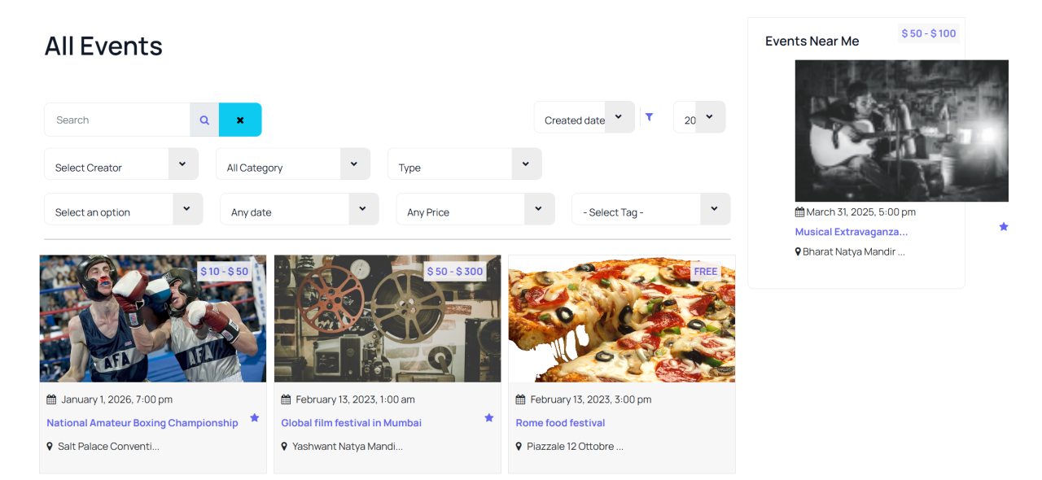Open the Rome food festival link
1042x480 pixels.
click(560, 423)
